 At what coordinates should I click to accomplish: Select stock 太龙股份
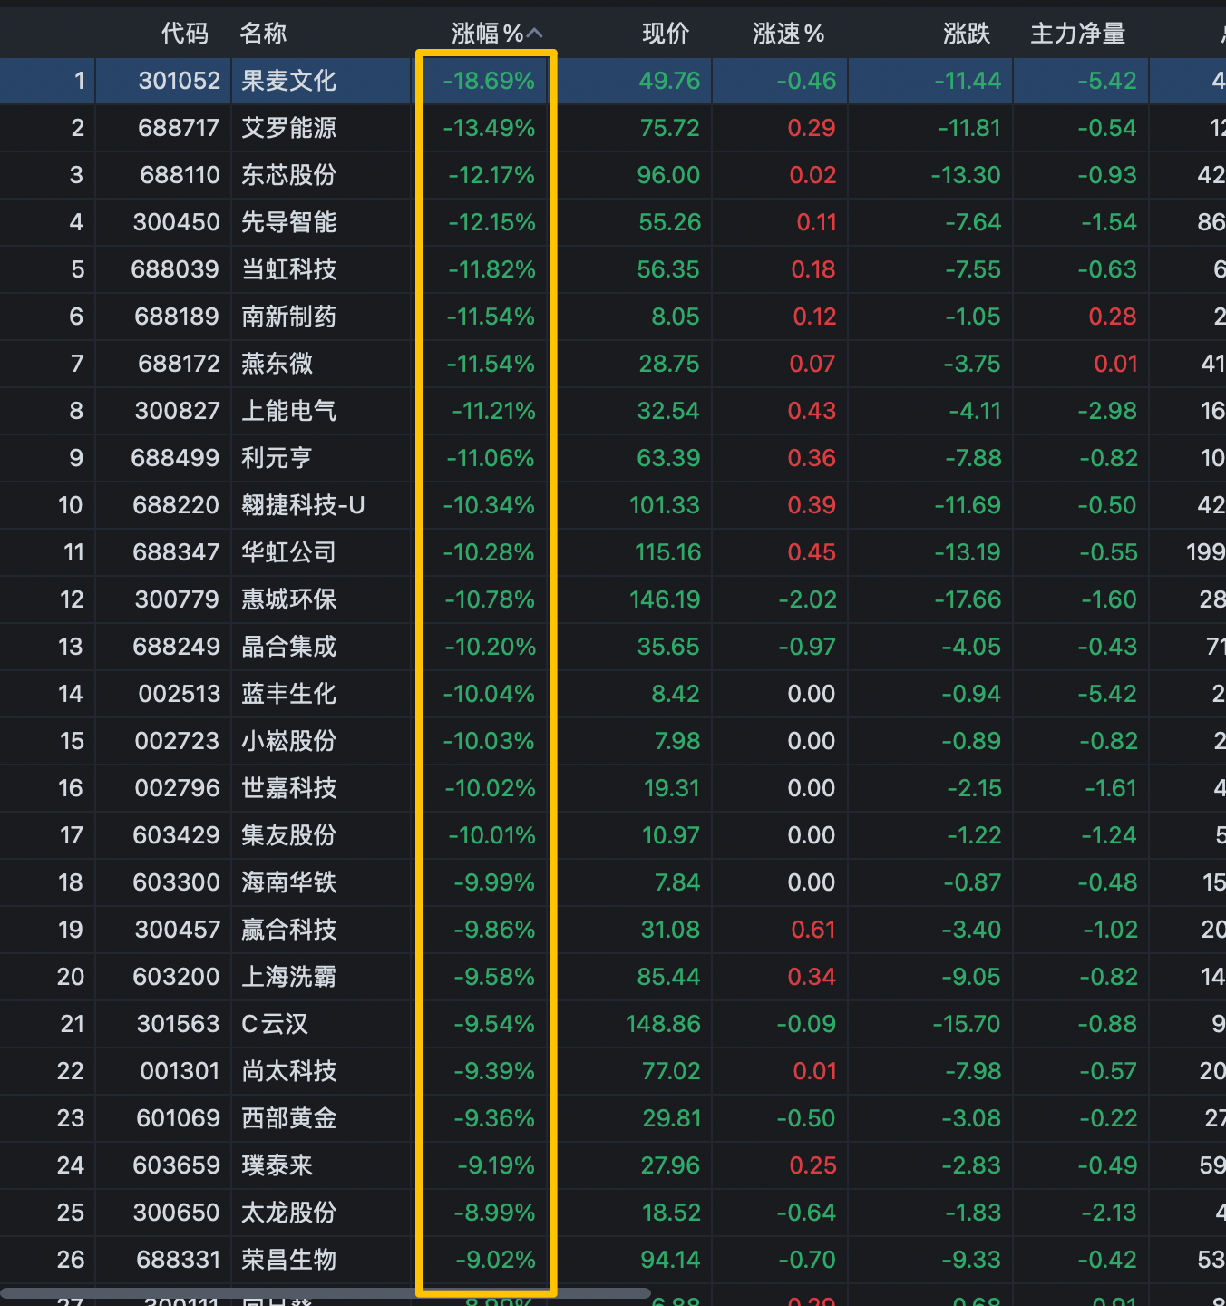(x=288, y=1213)
